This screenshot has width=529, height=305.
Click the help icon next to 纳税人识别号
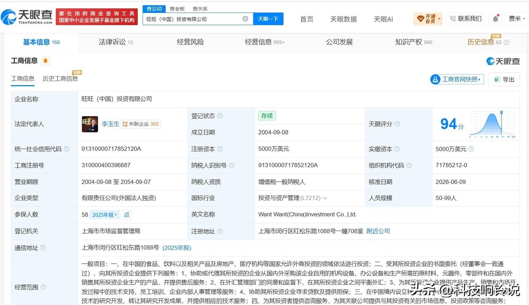pos(231,165)
